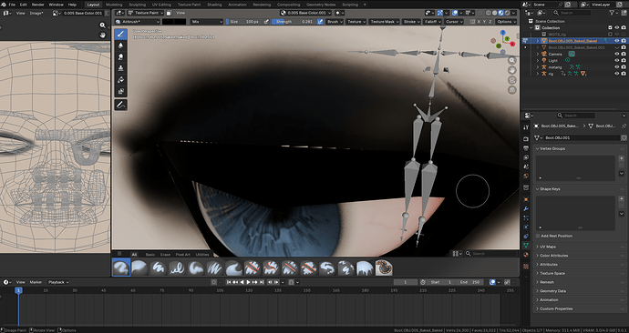Click pan hand icon in image editor
This screenshot has height=333, width=629.
point(103,35)
